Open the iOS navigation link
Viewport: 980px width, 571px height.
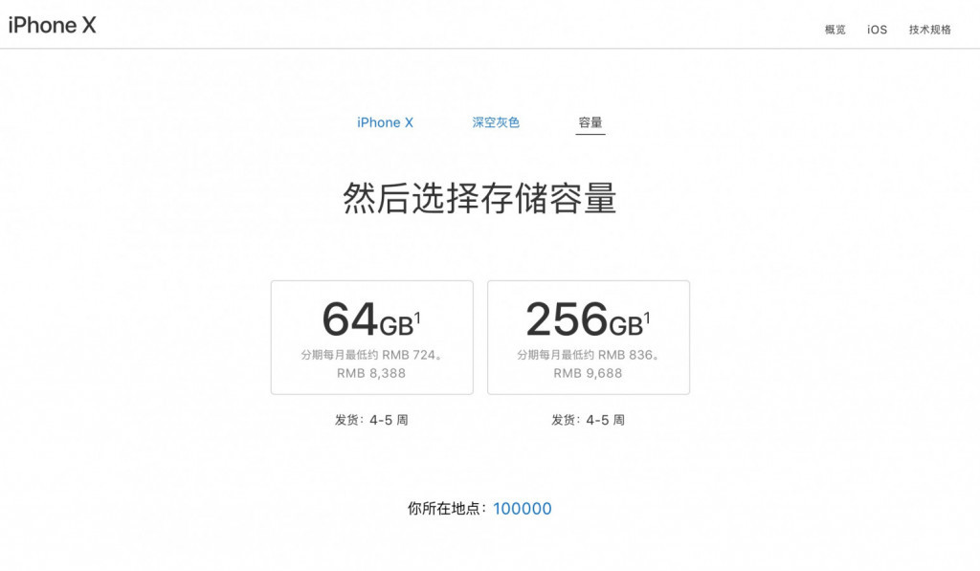[877, 30]
